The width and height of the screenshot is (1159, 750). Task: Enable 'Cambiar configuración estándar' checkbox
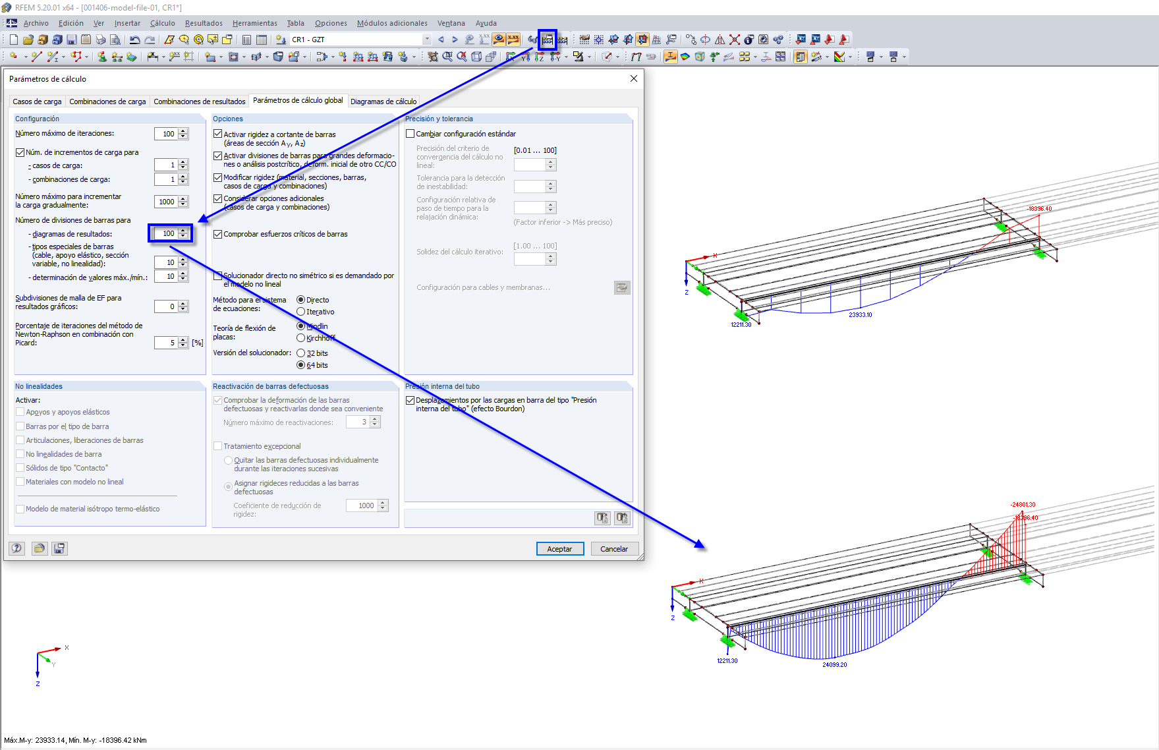tap(410, 134)
